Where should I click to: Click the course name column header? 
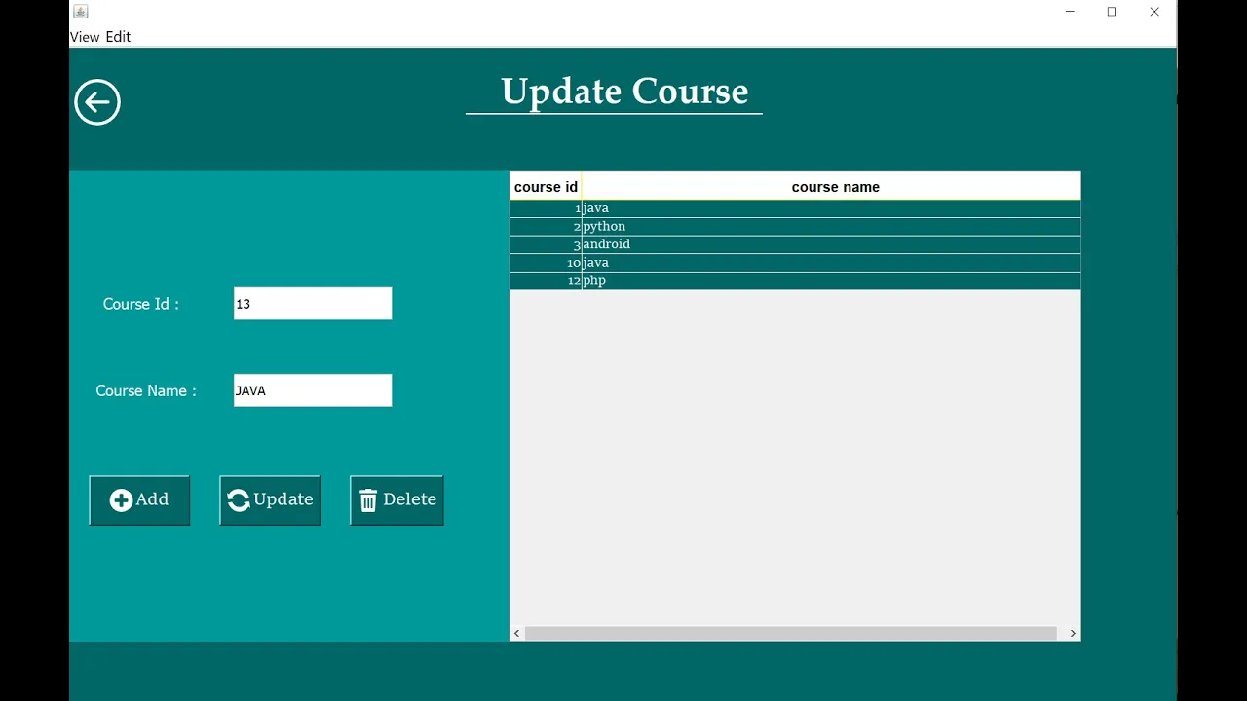tap(831, 187)
